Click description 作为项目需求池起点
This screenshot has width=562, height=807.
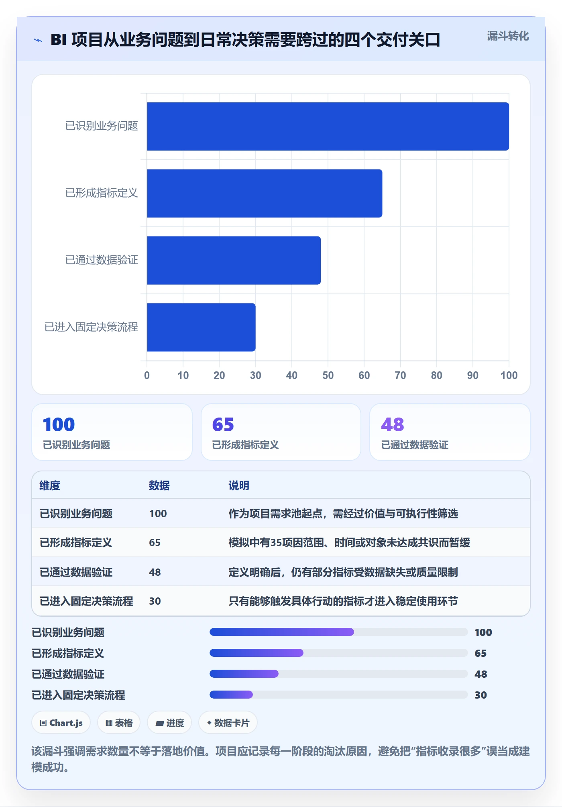(x=343, y=514)
